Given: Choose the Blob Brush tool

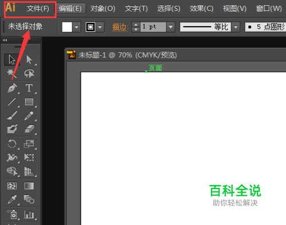Looking at the screenshot, I should [x=13, y=129].
